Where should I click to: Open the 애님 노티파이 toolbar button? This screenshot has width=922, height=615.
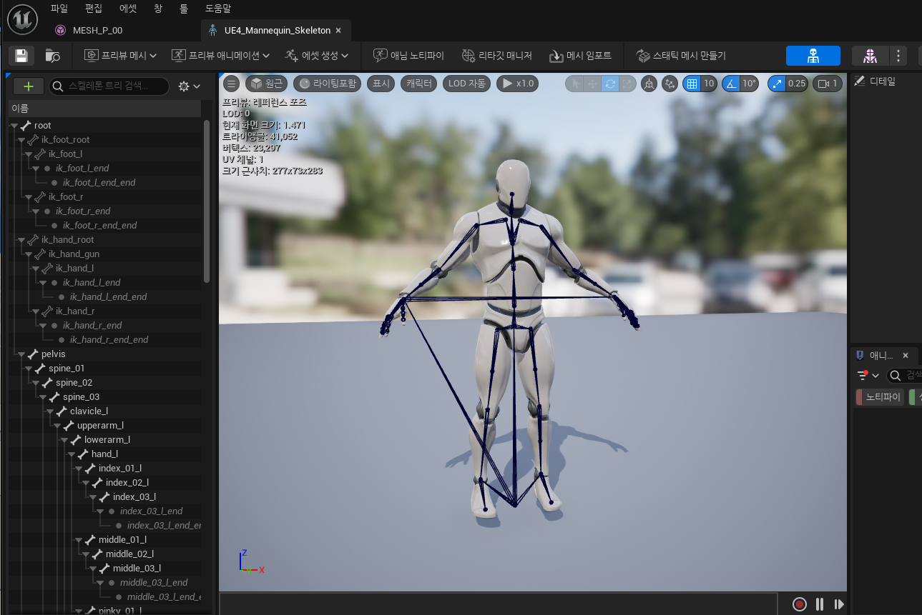tap(409, 56)
